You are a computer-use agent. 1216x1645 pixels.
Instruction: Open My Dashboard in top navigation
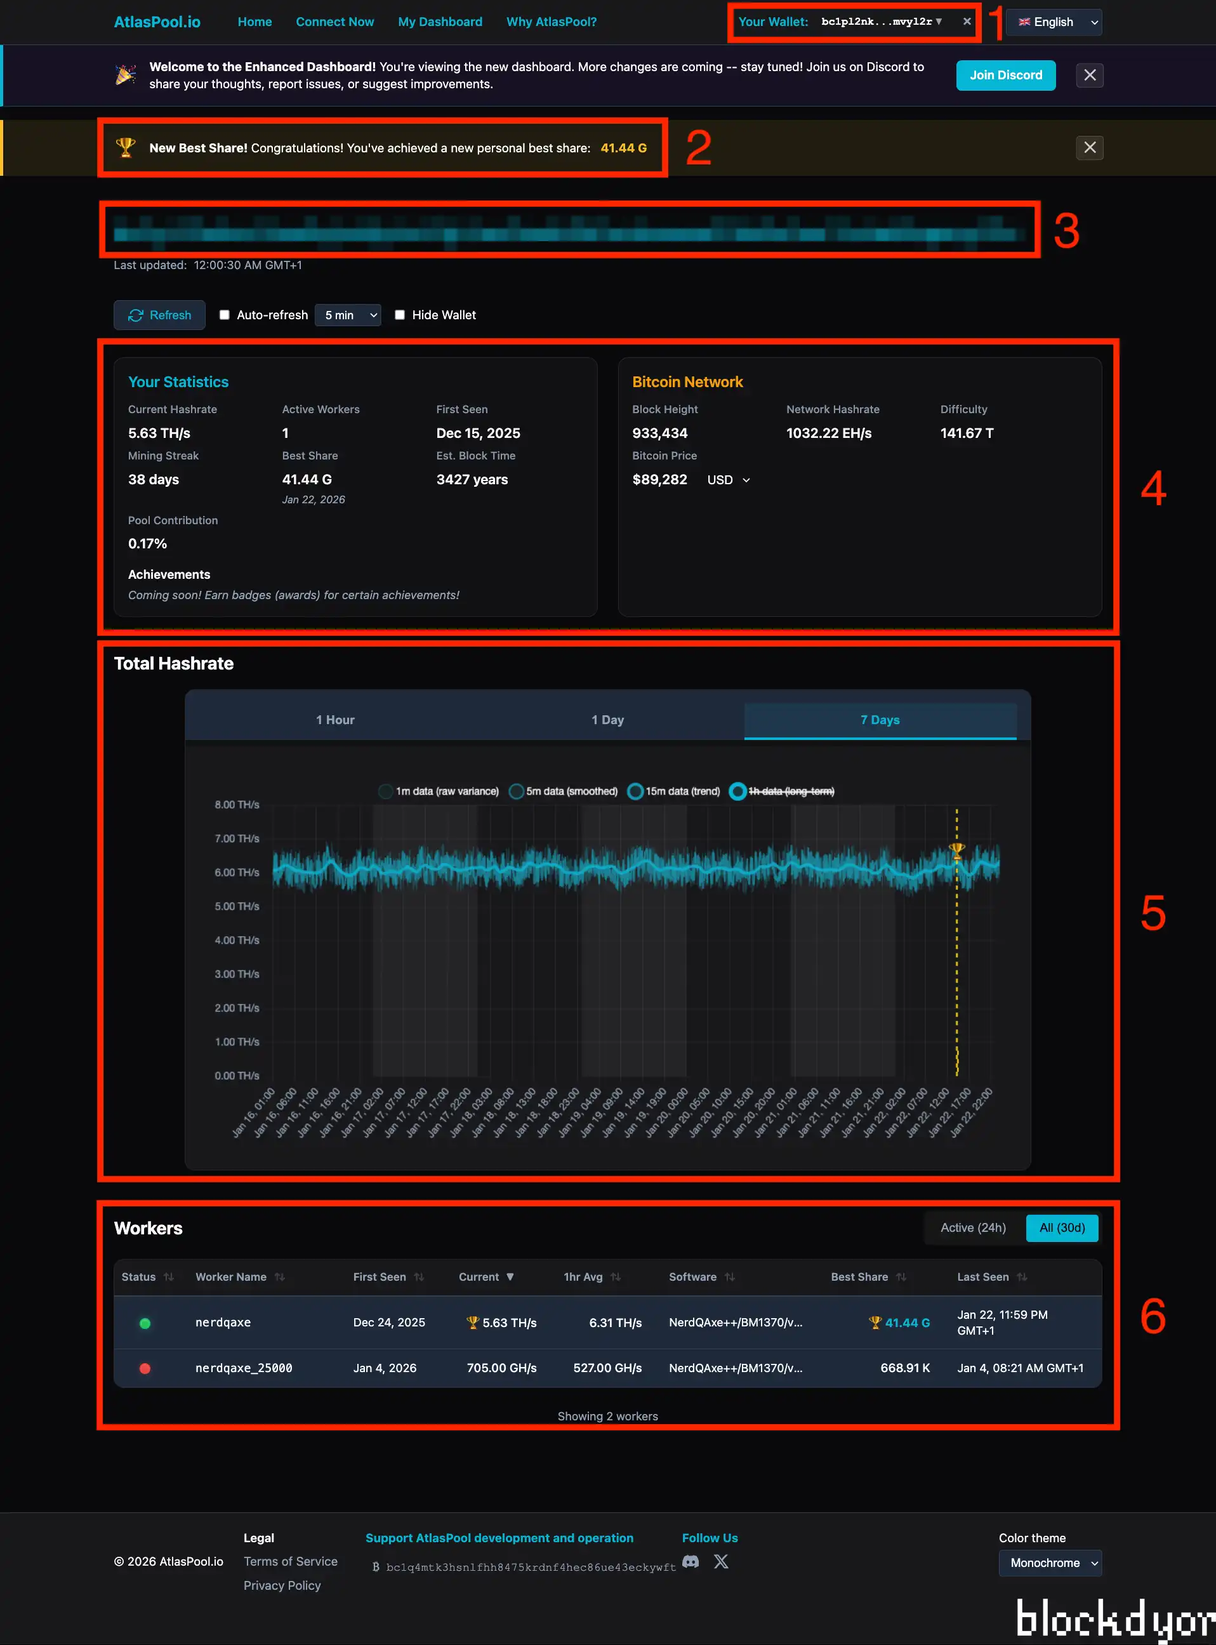click(440, 22)
